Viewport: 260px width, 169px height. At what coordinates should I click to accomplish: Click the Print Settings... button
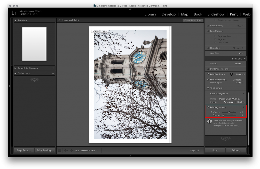(45, 150)
